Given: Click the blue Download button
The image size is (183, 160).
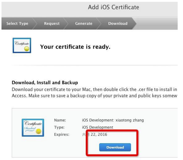Looking at the screenshot, I should coord(115,147).
